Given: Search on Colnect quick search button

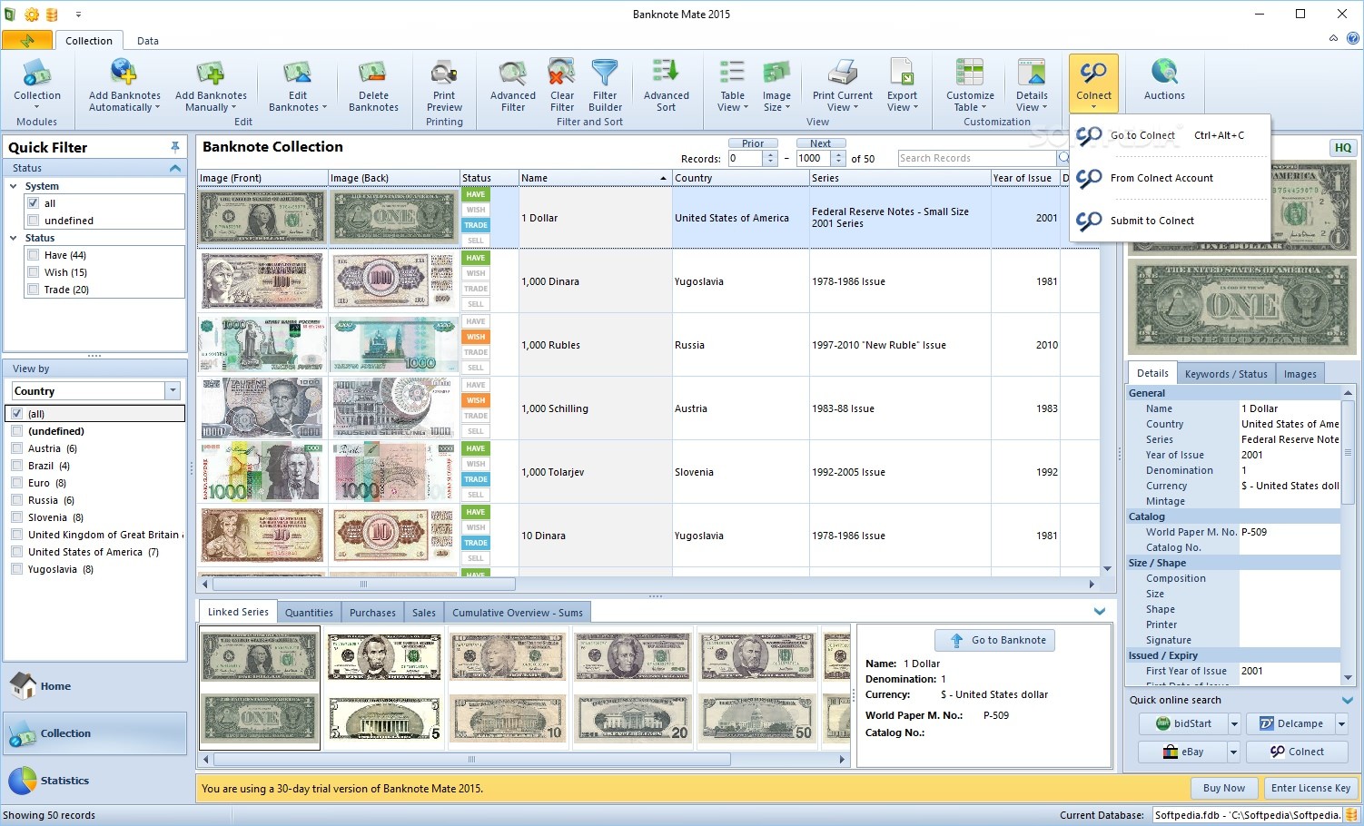Looking at the screenshot, I should [x=1297, y=752].
